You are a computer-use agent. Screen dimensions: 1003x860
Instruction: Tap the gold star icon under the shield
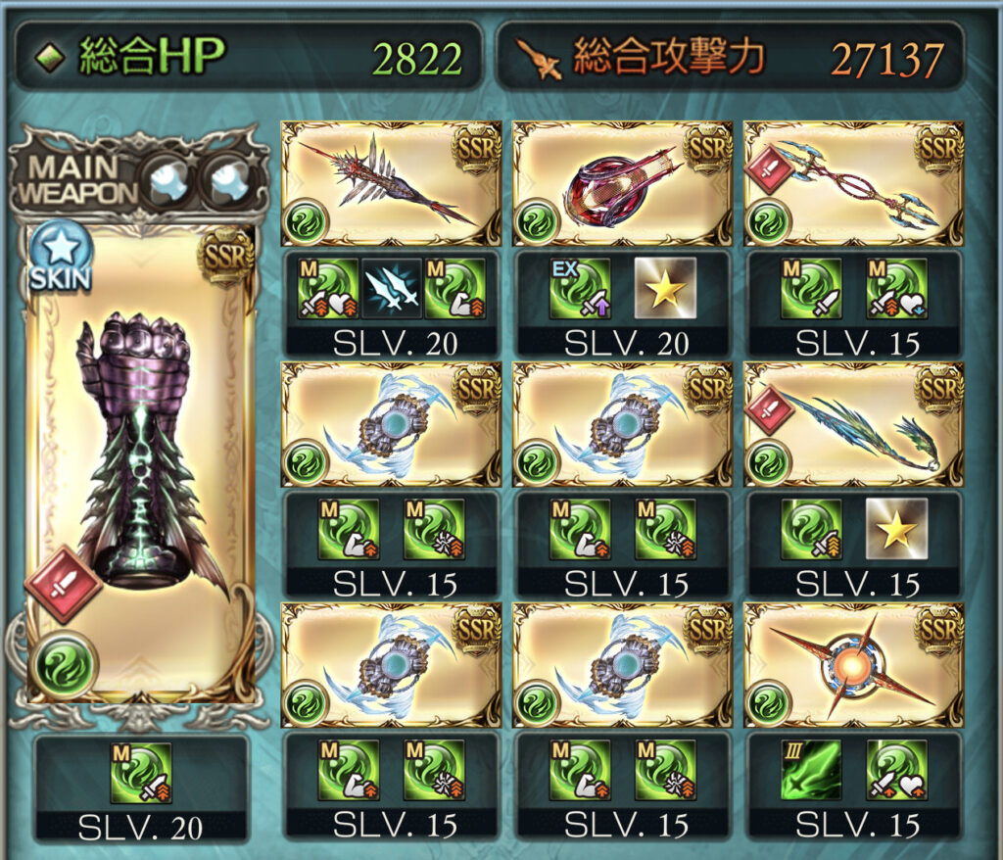pos(665,289)
